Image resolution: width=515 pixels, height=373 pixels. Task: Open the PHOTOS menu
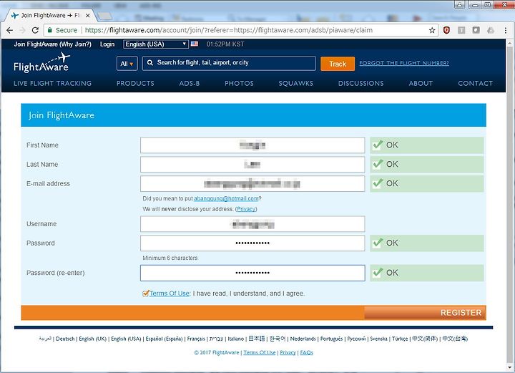(x=239, y=84)
